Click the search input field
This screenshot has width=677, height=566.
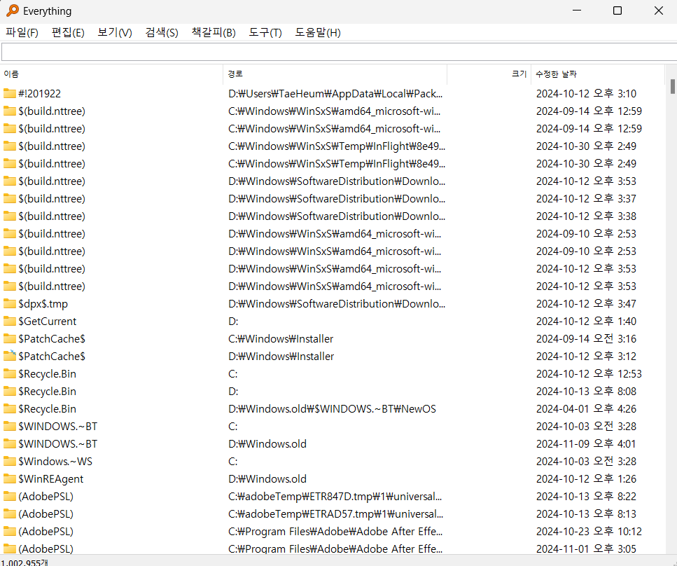[339, 53]
